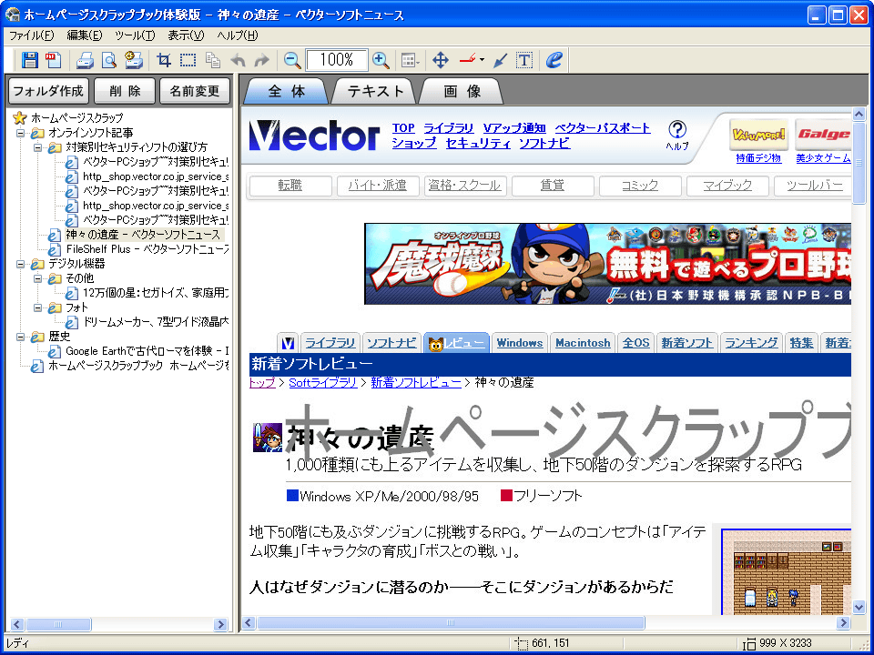Click tree panel horizontal scrollbar right arrow

(x=220, y=624)
